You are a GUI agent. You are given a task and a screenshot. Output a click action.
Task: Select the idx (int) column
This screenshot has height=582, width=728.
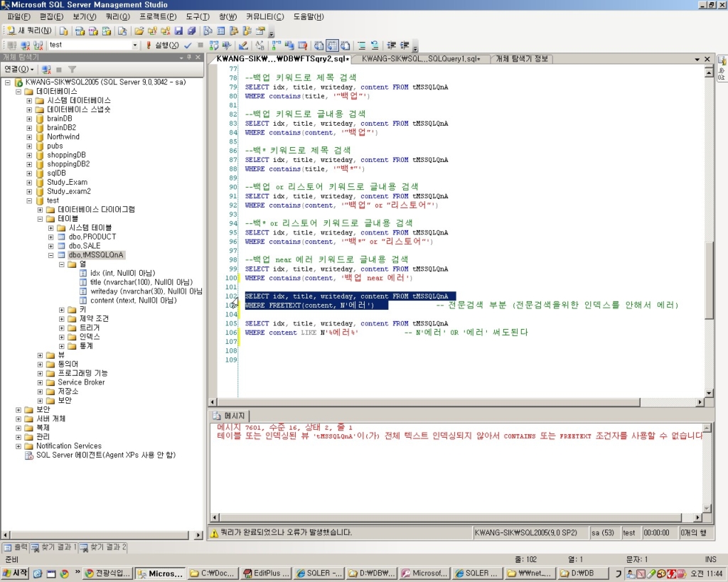122,274
